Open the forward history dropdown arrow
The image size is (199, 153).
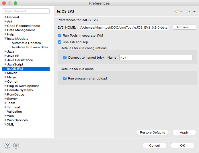190,12
